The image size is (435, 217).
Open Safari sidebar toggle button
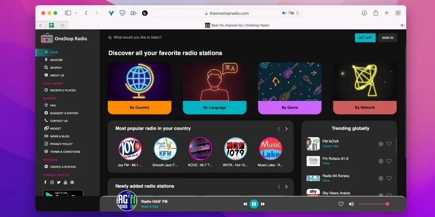click(68, 13)
